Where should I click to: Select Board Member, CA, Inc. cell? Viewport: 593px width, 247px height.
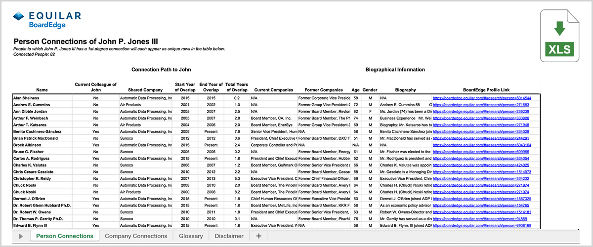coord(273,119)
